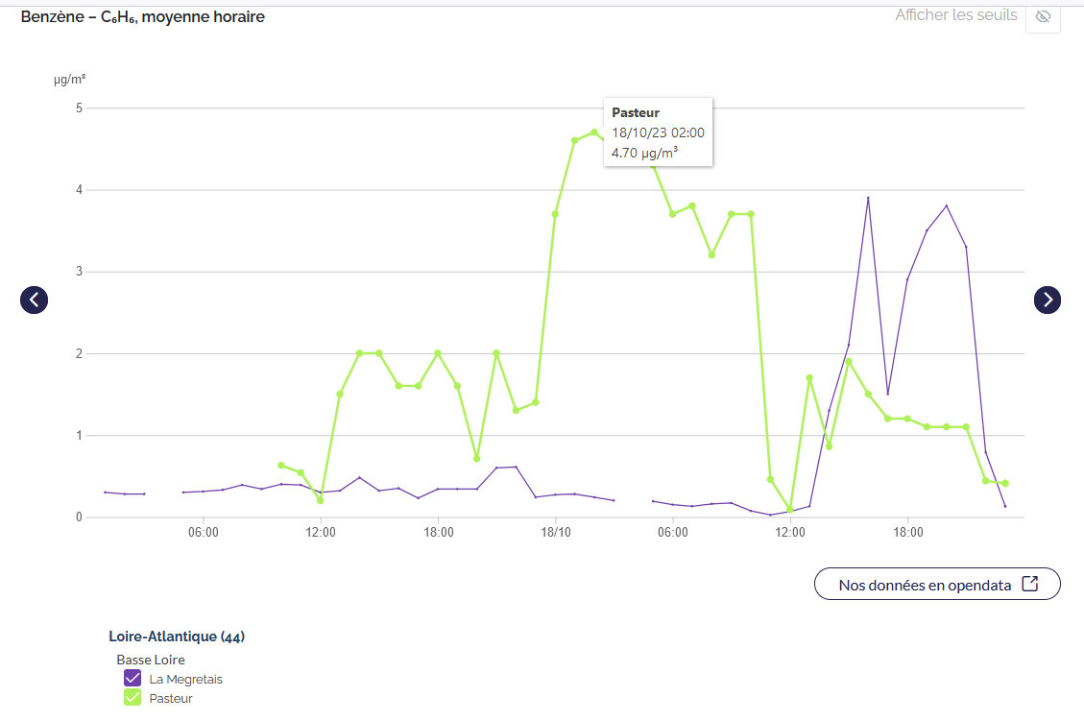1084x721 pixels.
Task: Click the 'µg/m³' axis unit label
Action: pos(70,80)
